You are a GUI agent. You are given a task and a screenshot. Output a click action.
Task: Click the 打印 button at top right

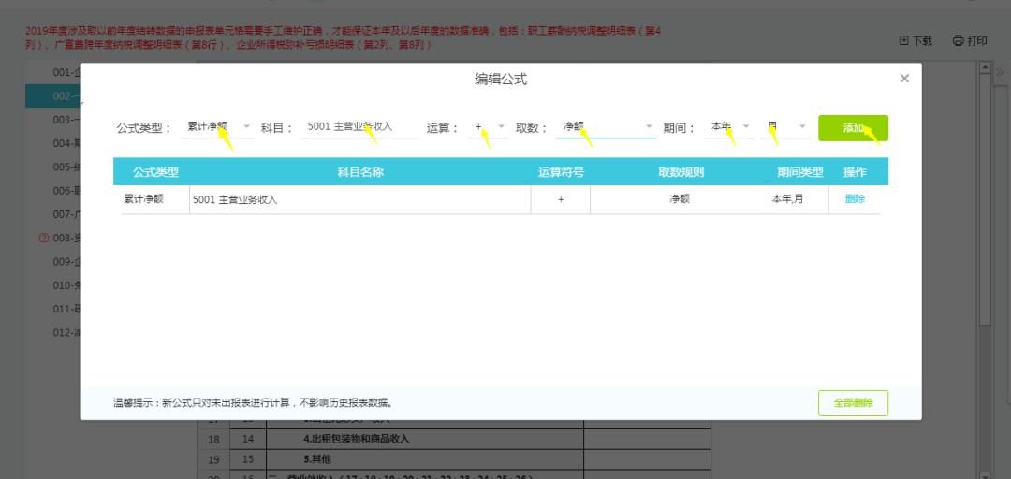pos(970,40)
